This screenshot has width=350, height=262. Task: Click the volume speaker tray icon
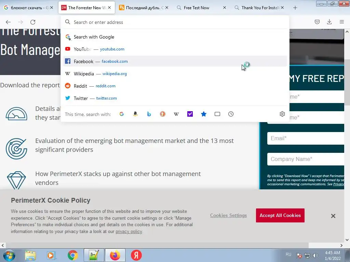(315, 256)
